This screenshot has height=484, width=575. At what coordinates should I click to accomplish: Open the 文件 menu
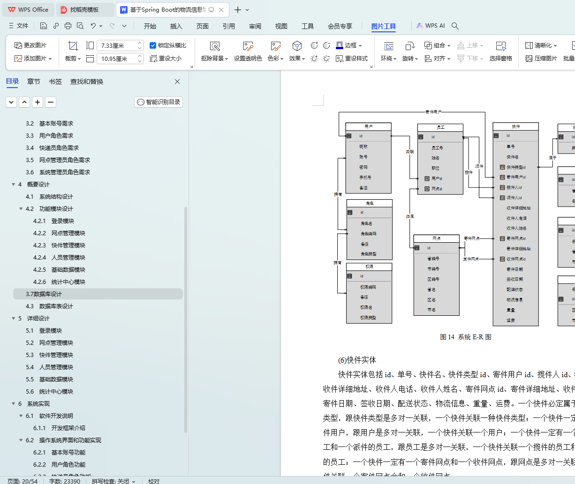click(19, 26)
